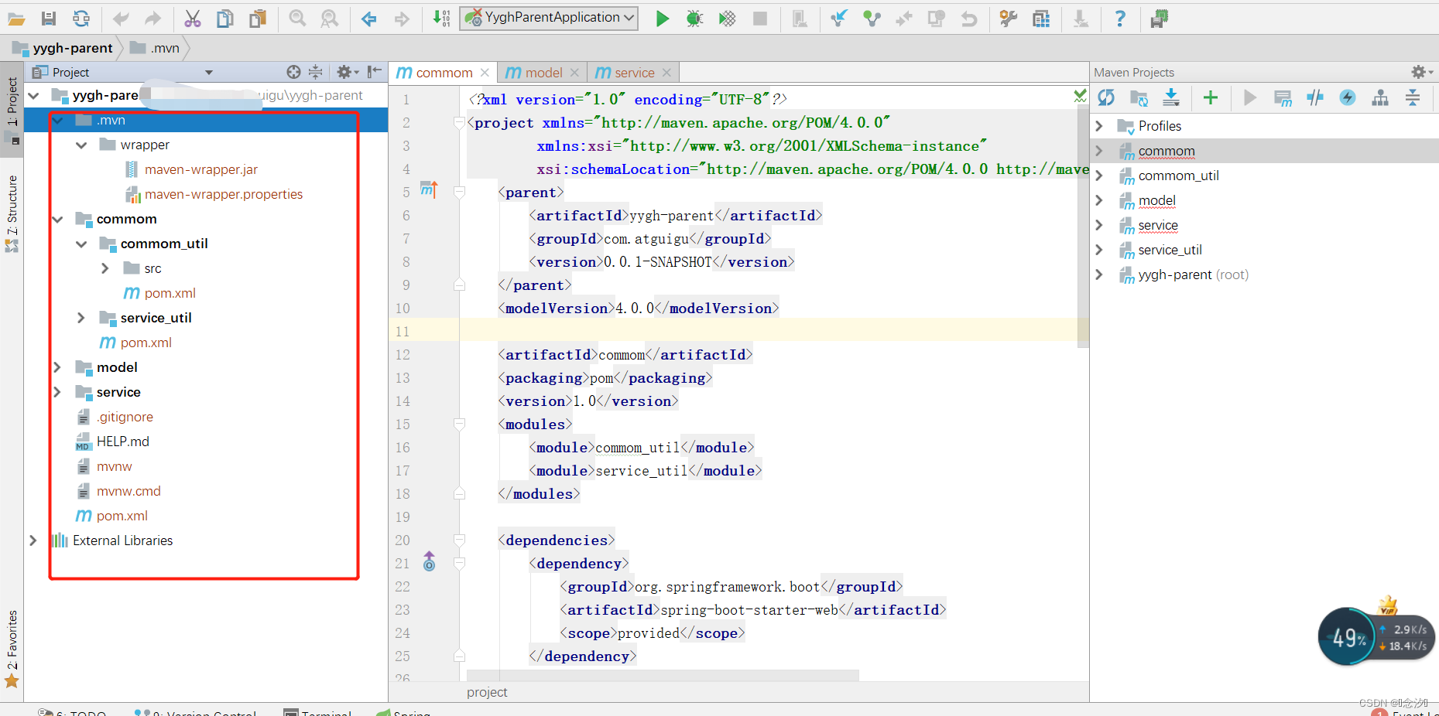Toggle the Structure tool window button

coord(12,214)
